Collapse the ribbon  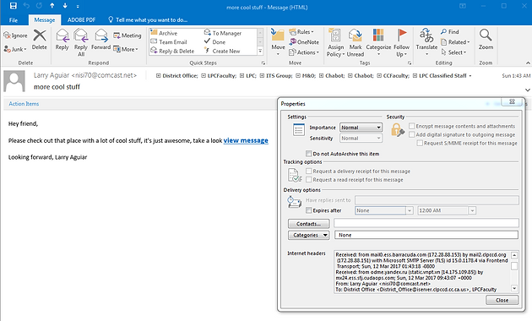click(x=528, y=63)
